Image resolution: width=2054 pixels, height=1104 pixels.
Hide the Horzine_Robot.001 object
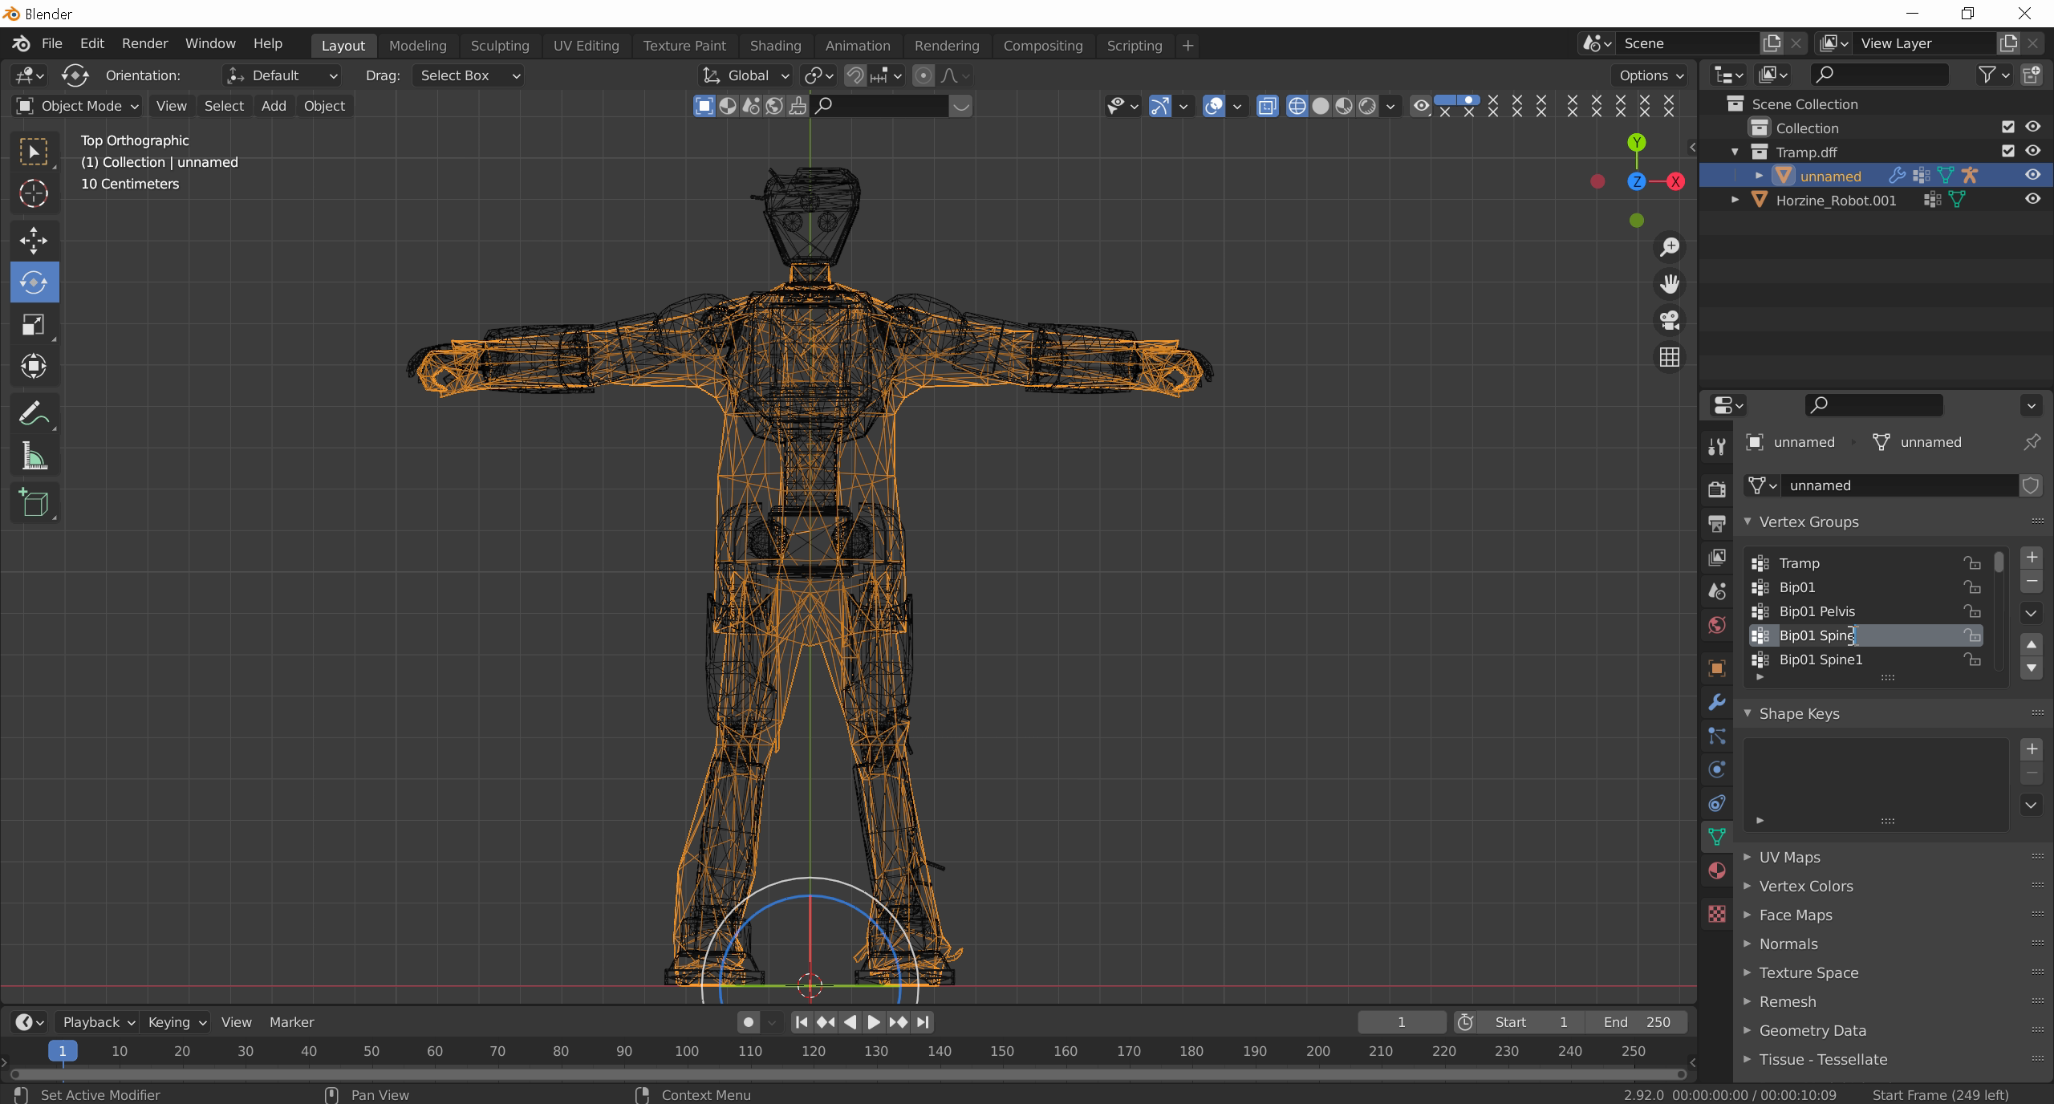[2032, 199]
